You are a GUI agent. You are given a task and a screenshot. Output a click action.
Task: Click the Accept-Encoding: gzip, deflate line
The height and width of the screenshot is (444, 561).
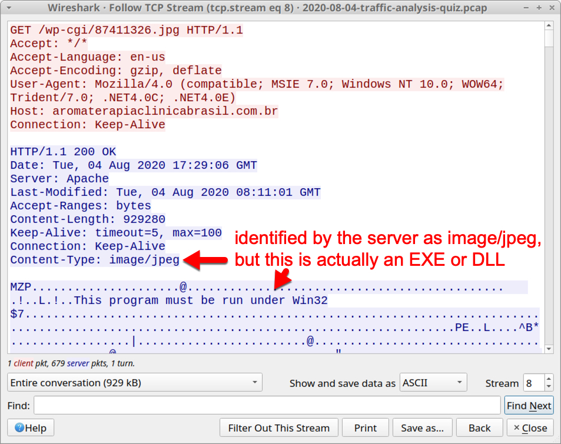click(116, 71)
